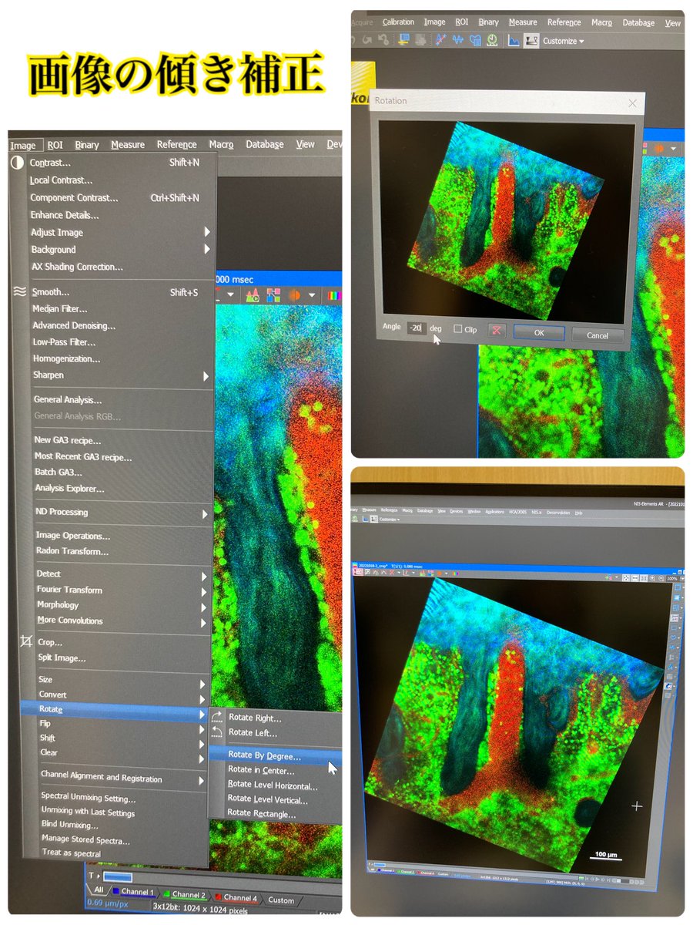Choose Rotate in Center...
The height and width of the screenshot is (925, 693).
click(x=261, y=771)
